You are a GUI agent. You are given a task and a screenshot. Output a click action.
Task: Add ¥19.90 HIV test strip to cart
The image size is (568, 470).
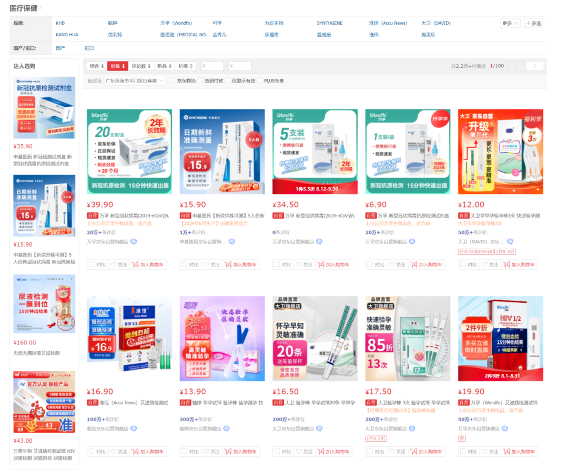(519, 452)
